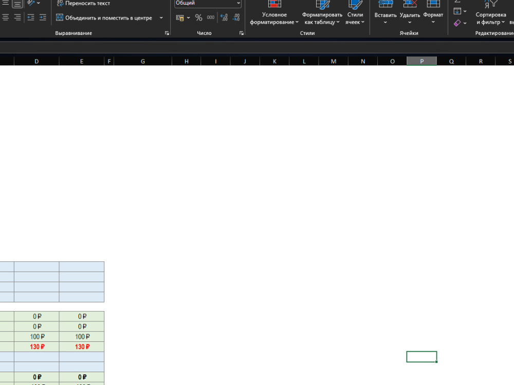Click red "130 ₽" cell in column D
Image resolution: width=514 pixels, height=385 pixels.
click(36, 346)
